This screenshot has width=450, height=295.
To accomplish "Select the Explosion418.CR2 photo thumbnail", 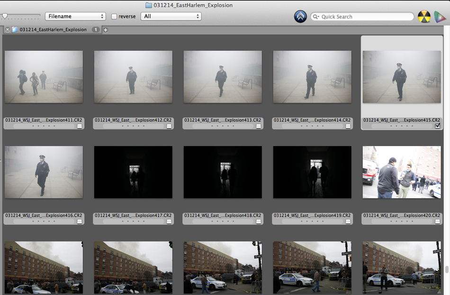I will [223, 172].
